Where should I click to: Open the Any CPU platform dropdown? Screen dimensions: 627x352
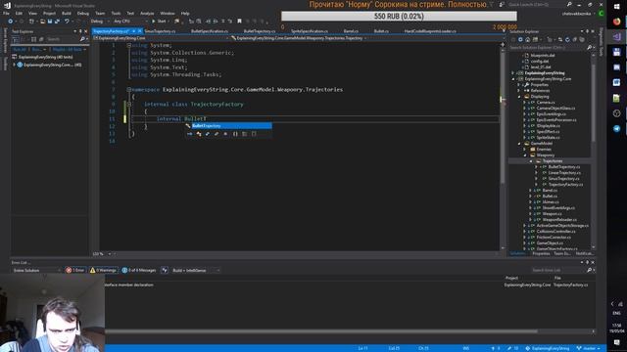(130, 22)
